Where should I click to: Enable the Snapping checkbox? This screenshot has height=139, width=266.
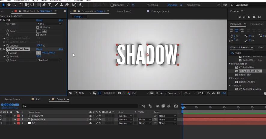click(112, 5)
